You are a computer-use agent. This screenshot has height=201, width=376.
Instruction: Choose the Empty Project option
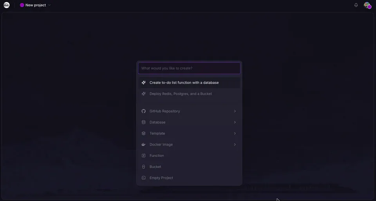point(190,178)
